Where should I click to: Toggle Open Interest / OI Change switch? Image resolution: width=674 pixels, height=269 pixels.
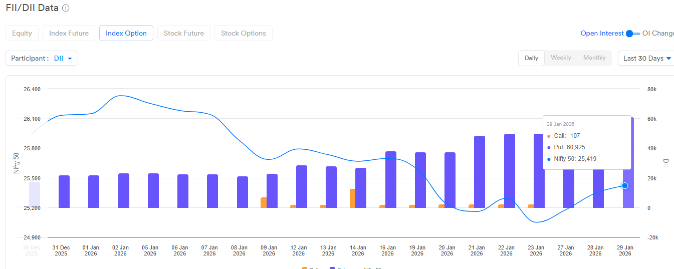(633, 34)
